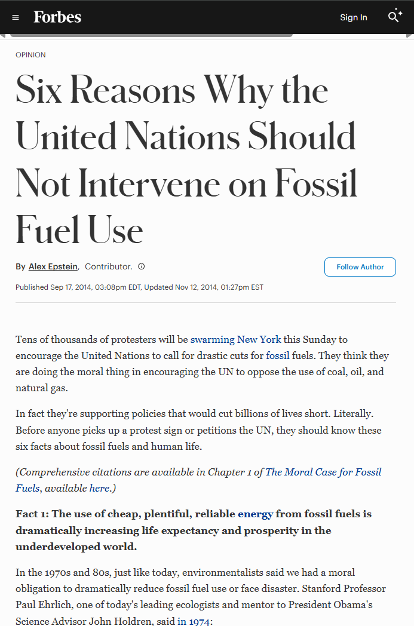Click the contributor info icon
The width and height of the screenshot is (414, 626).
coord(142,266)
